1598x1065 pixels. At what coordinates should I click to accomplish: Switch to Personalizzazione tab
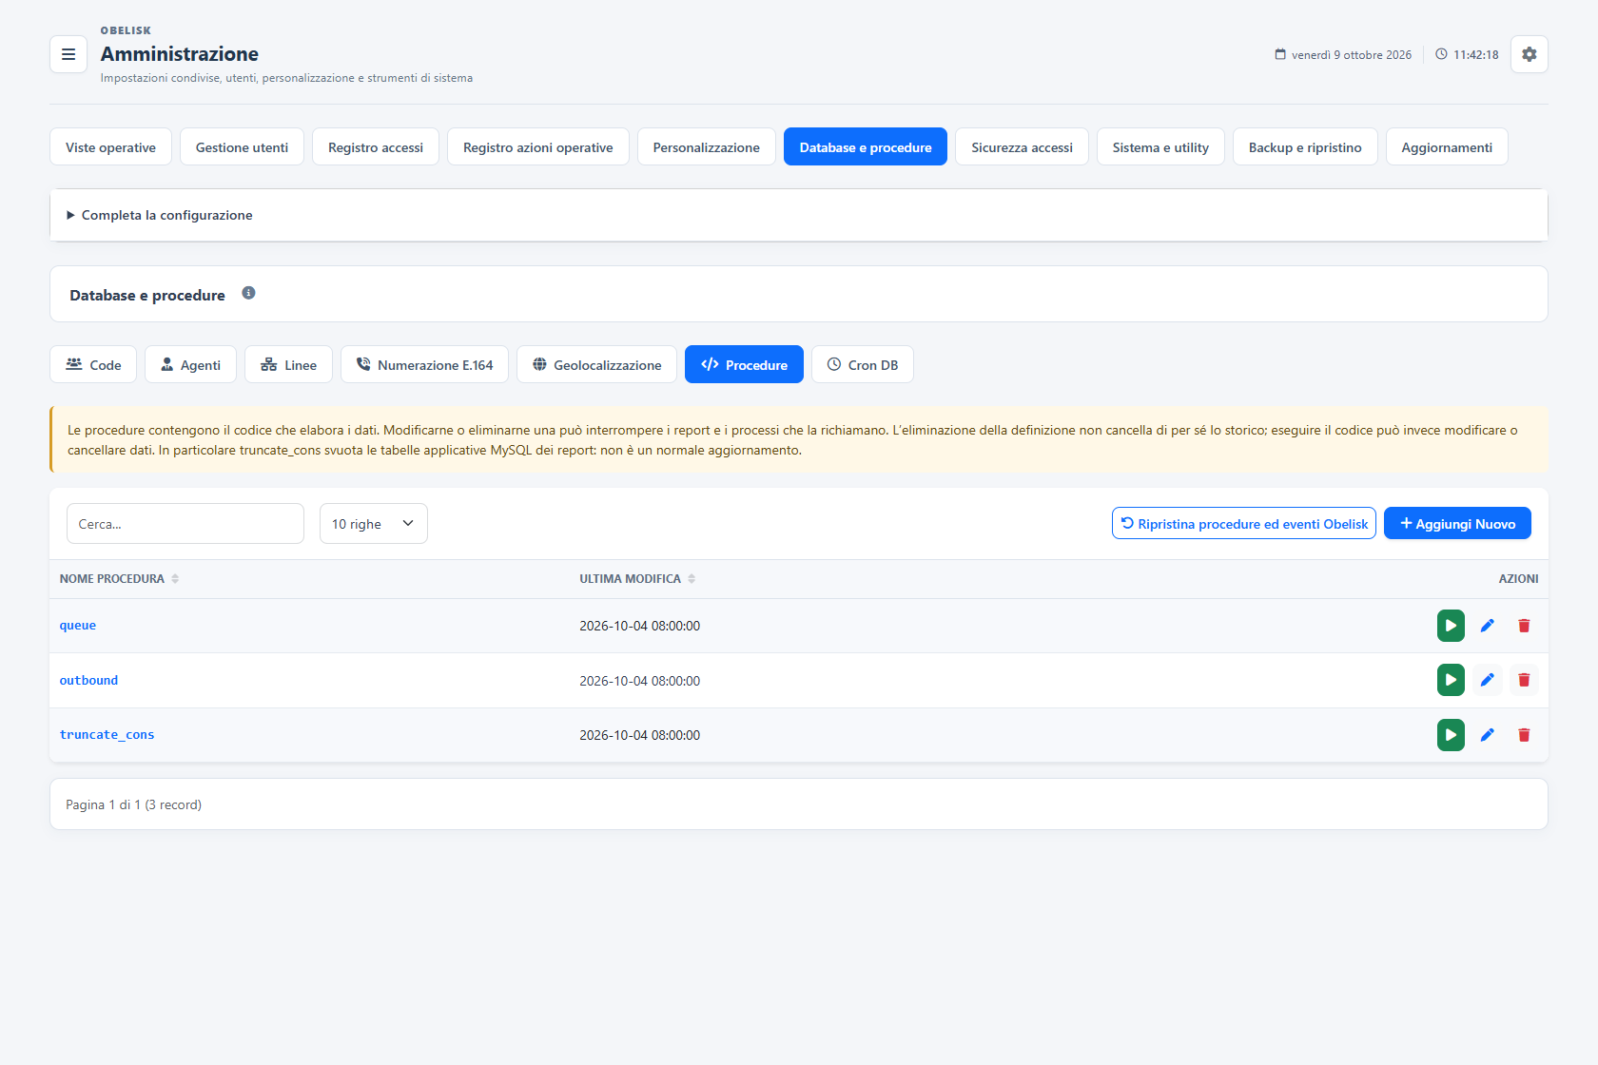tap(707, 146)
